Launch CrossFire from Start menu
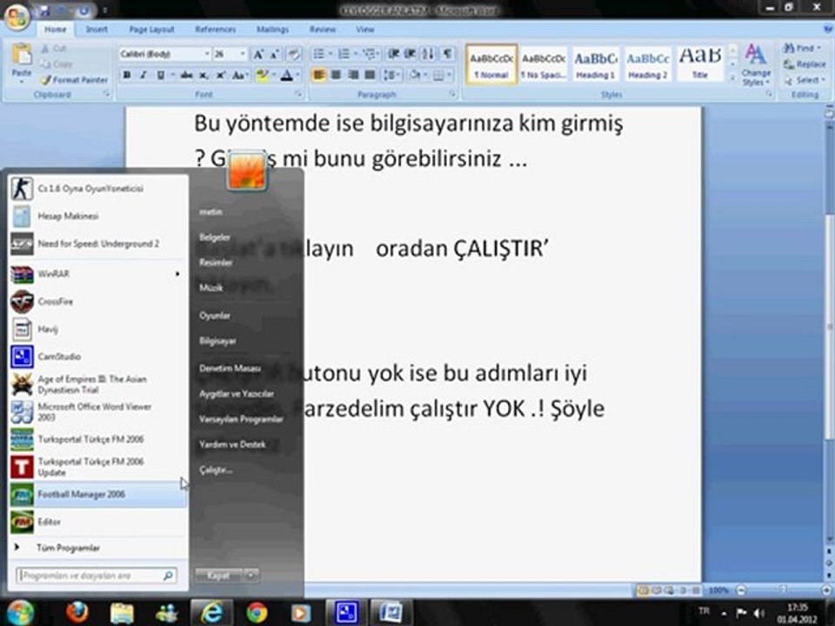The width and height of the screenshot is (835, 626). (x=98, y=302)
